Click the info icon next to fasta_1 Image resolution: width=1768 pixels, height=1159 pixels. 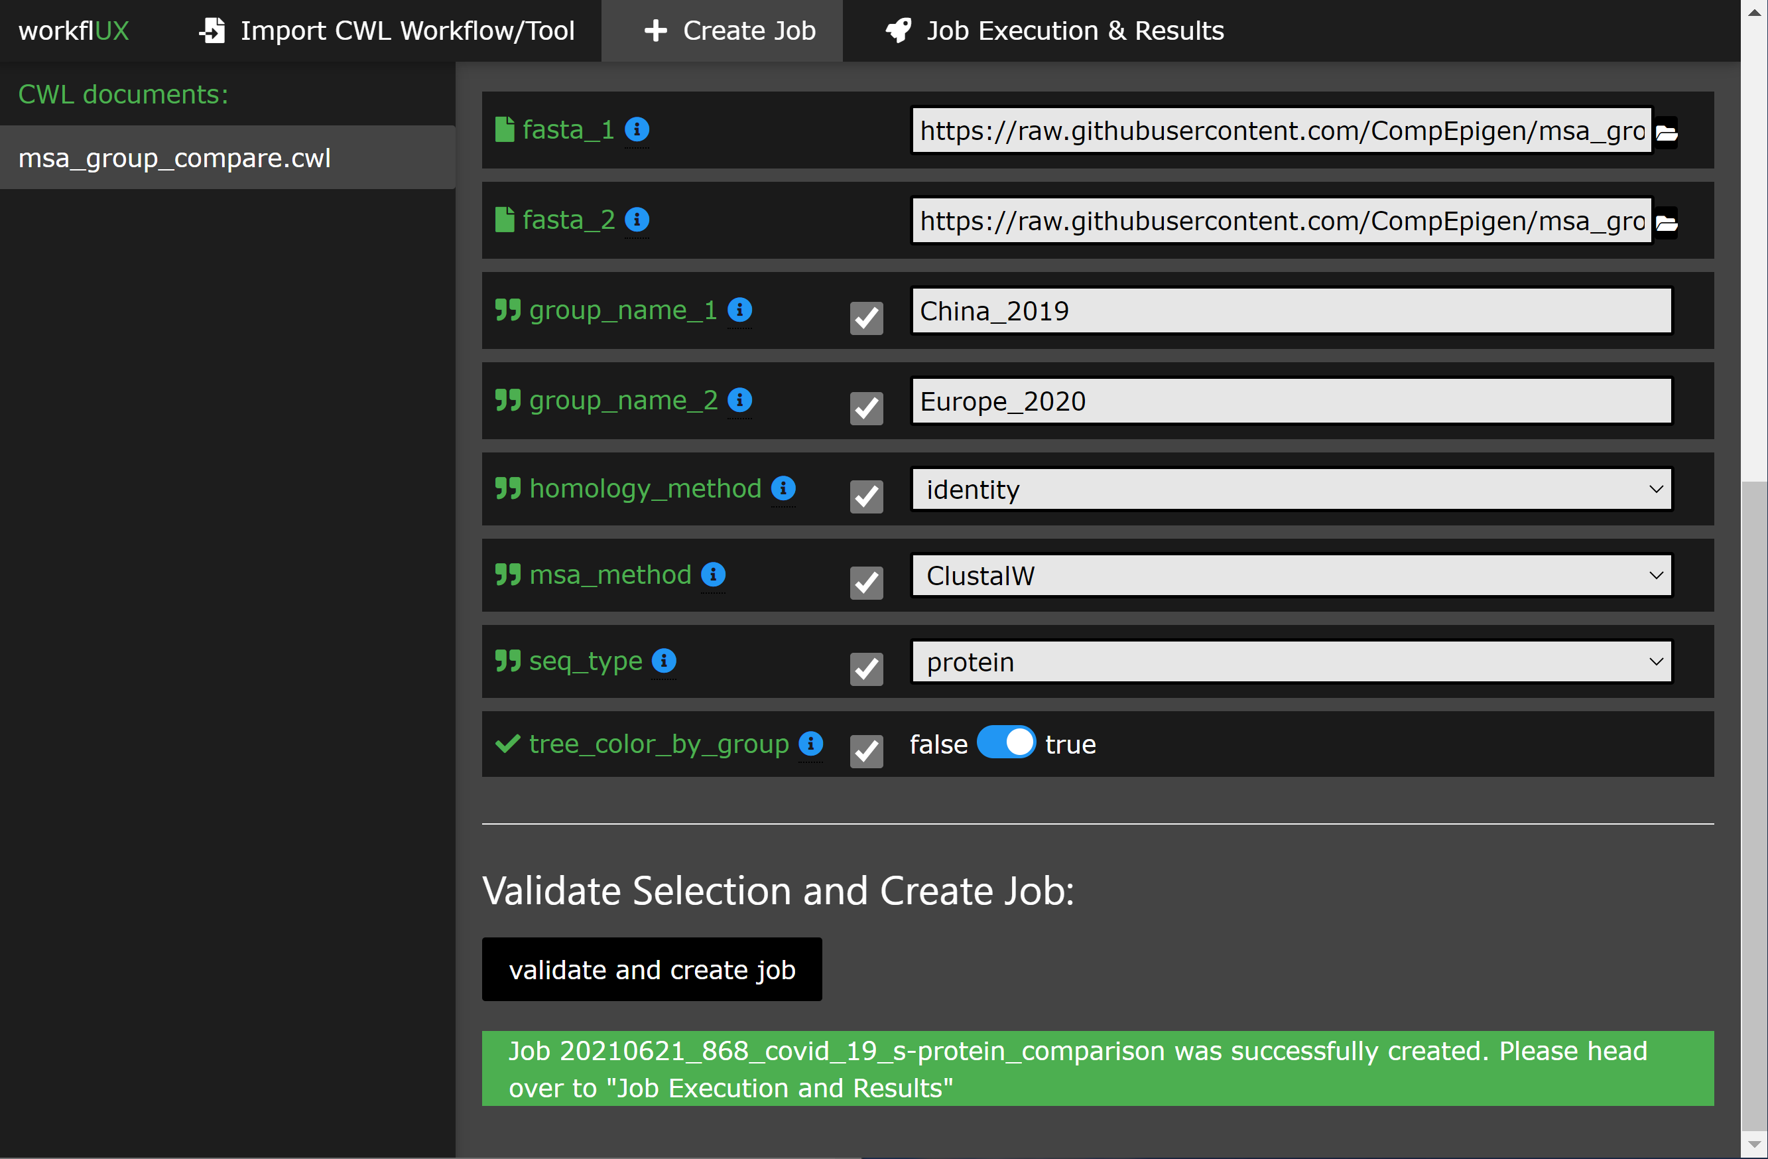tap(637, 129)
